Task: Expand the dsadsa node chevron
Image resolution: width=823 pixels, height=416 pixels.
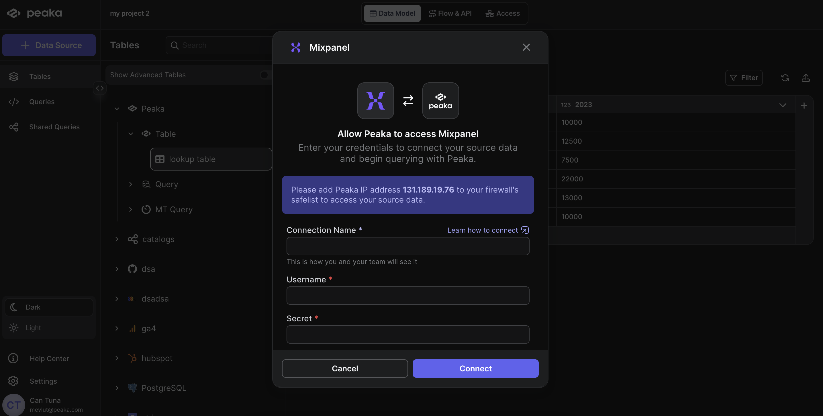Action: coord(117,299)
